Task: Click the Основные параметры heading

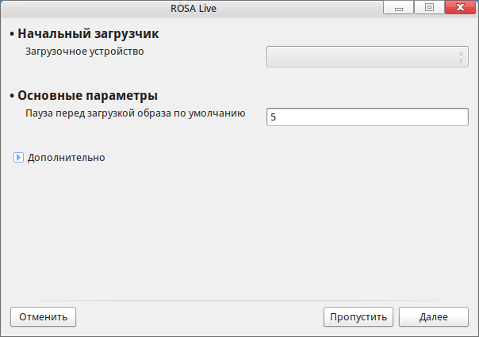Action: pyautogui.click(x=87, y=96)
